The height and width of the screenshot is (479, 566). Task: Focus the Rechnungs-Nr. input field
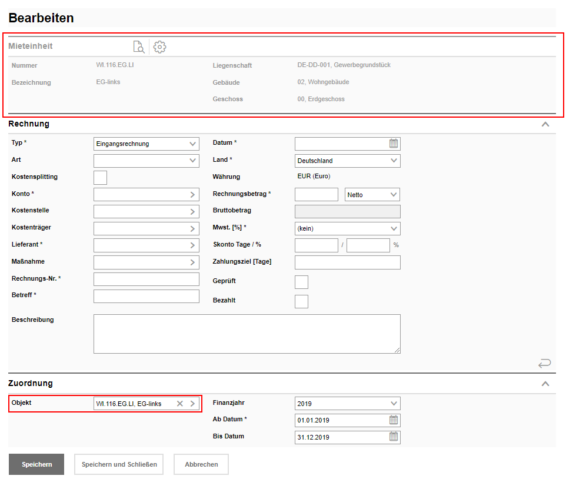146,280
